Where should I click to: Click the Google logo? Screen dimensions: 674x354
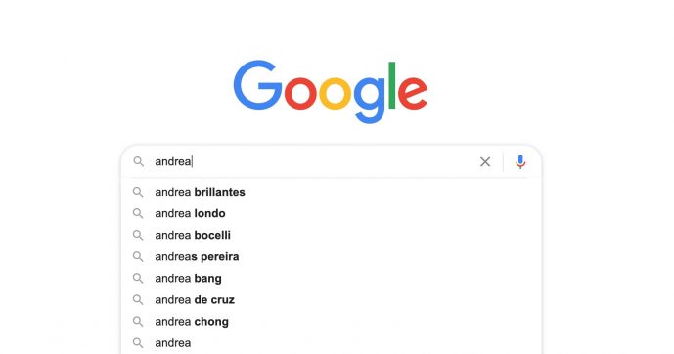click(331, 92)
